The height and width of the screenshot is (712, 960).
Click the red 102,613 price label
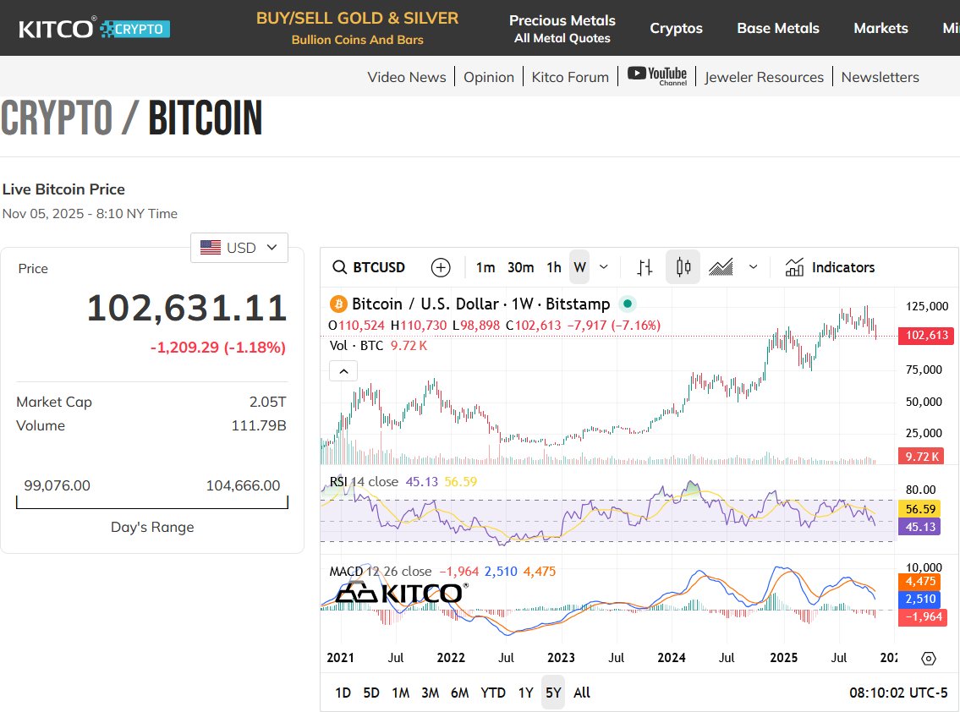pyautogui.click(x=926, y=336)
